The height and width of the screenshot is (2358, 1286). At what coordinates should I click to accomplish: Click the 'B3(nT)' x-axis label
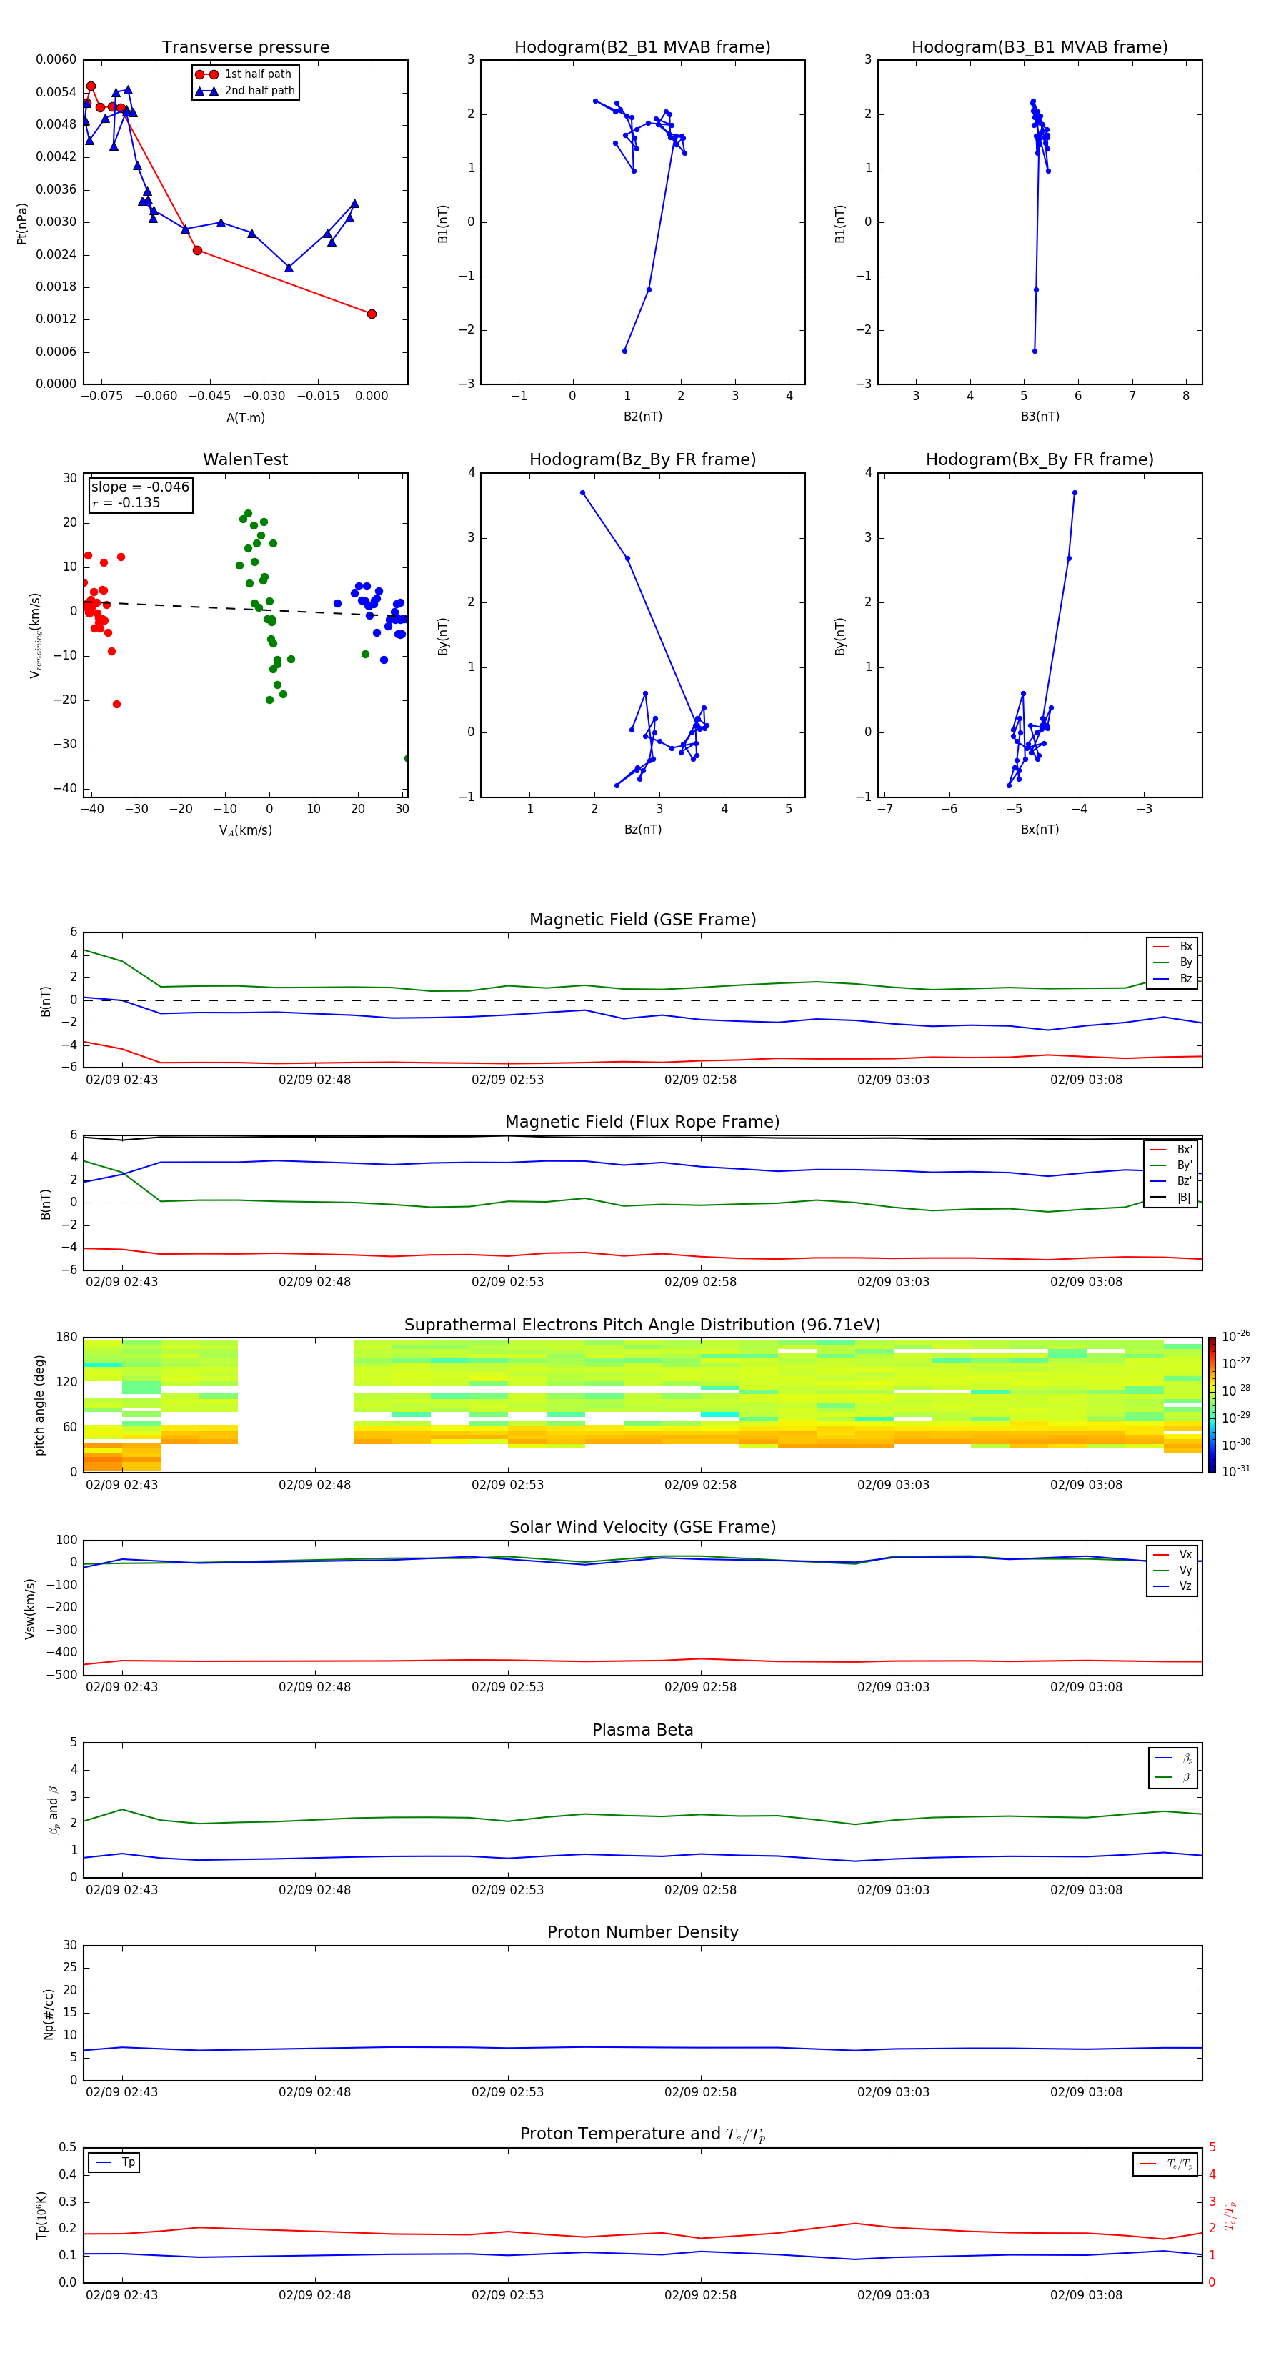1040,417
